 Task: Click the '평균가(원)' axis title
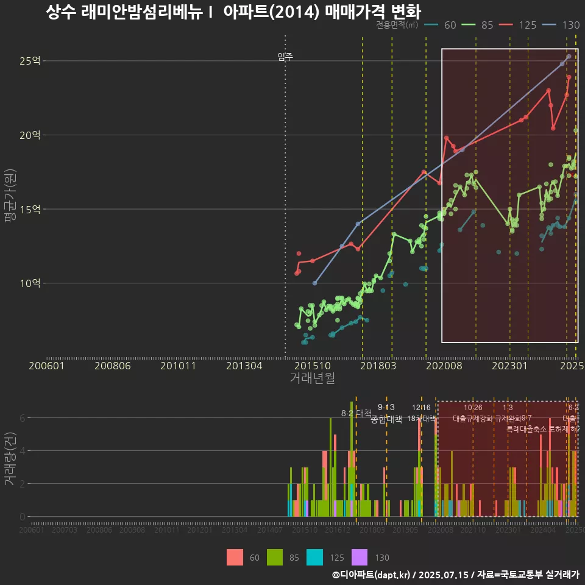[x=10, y=196]
